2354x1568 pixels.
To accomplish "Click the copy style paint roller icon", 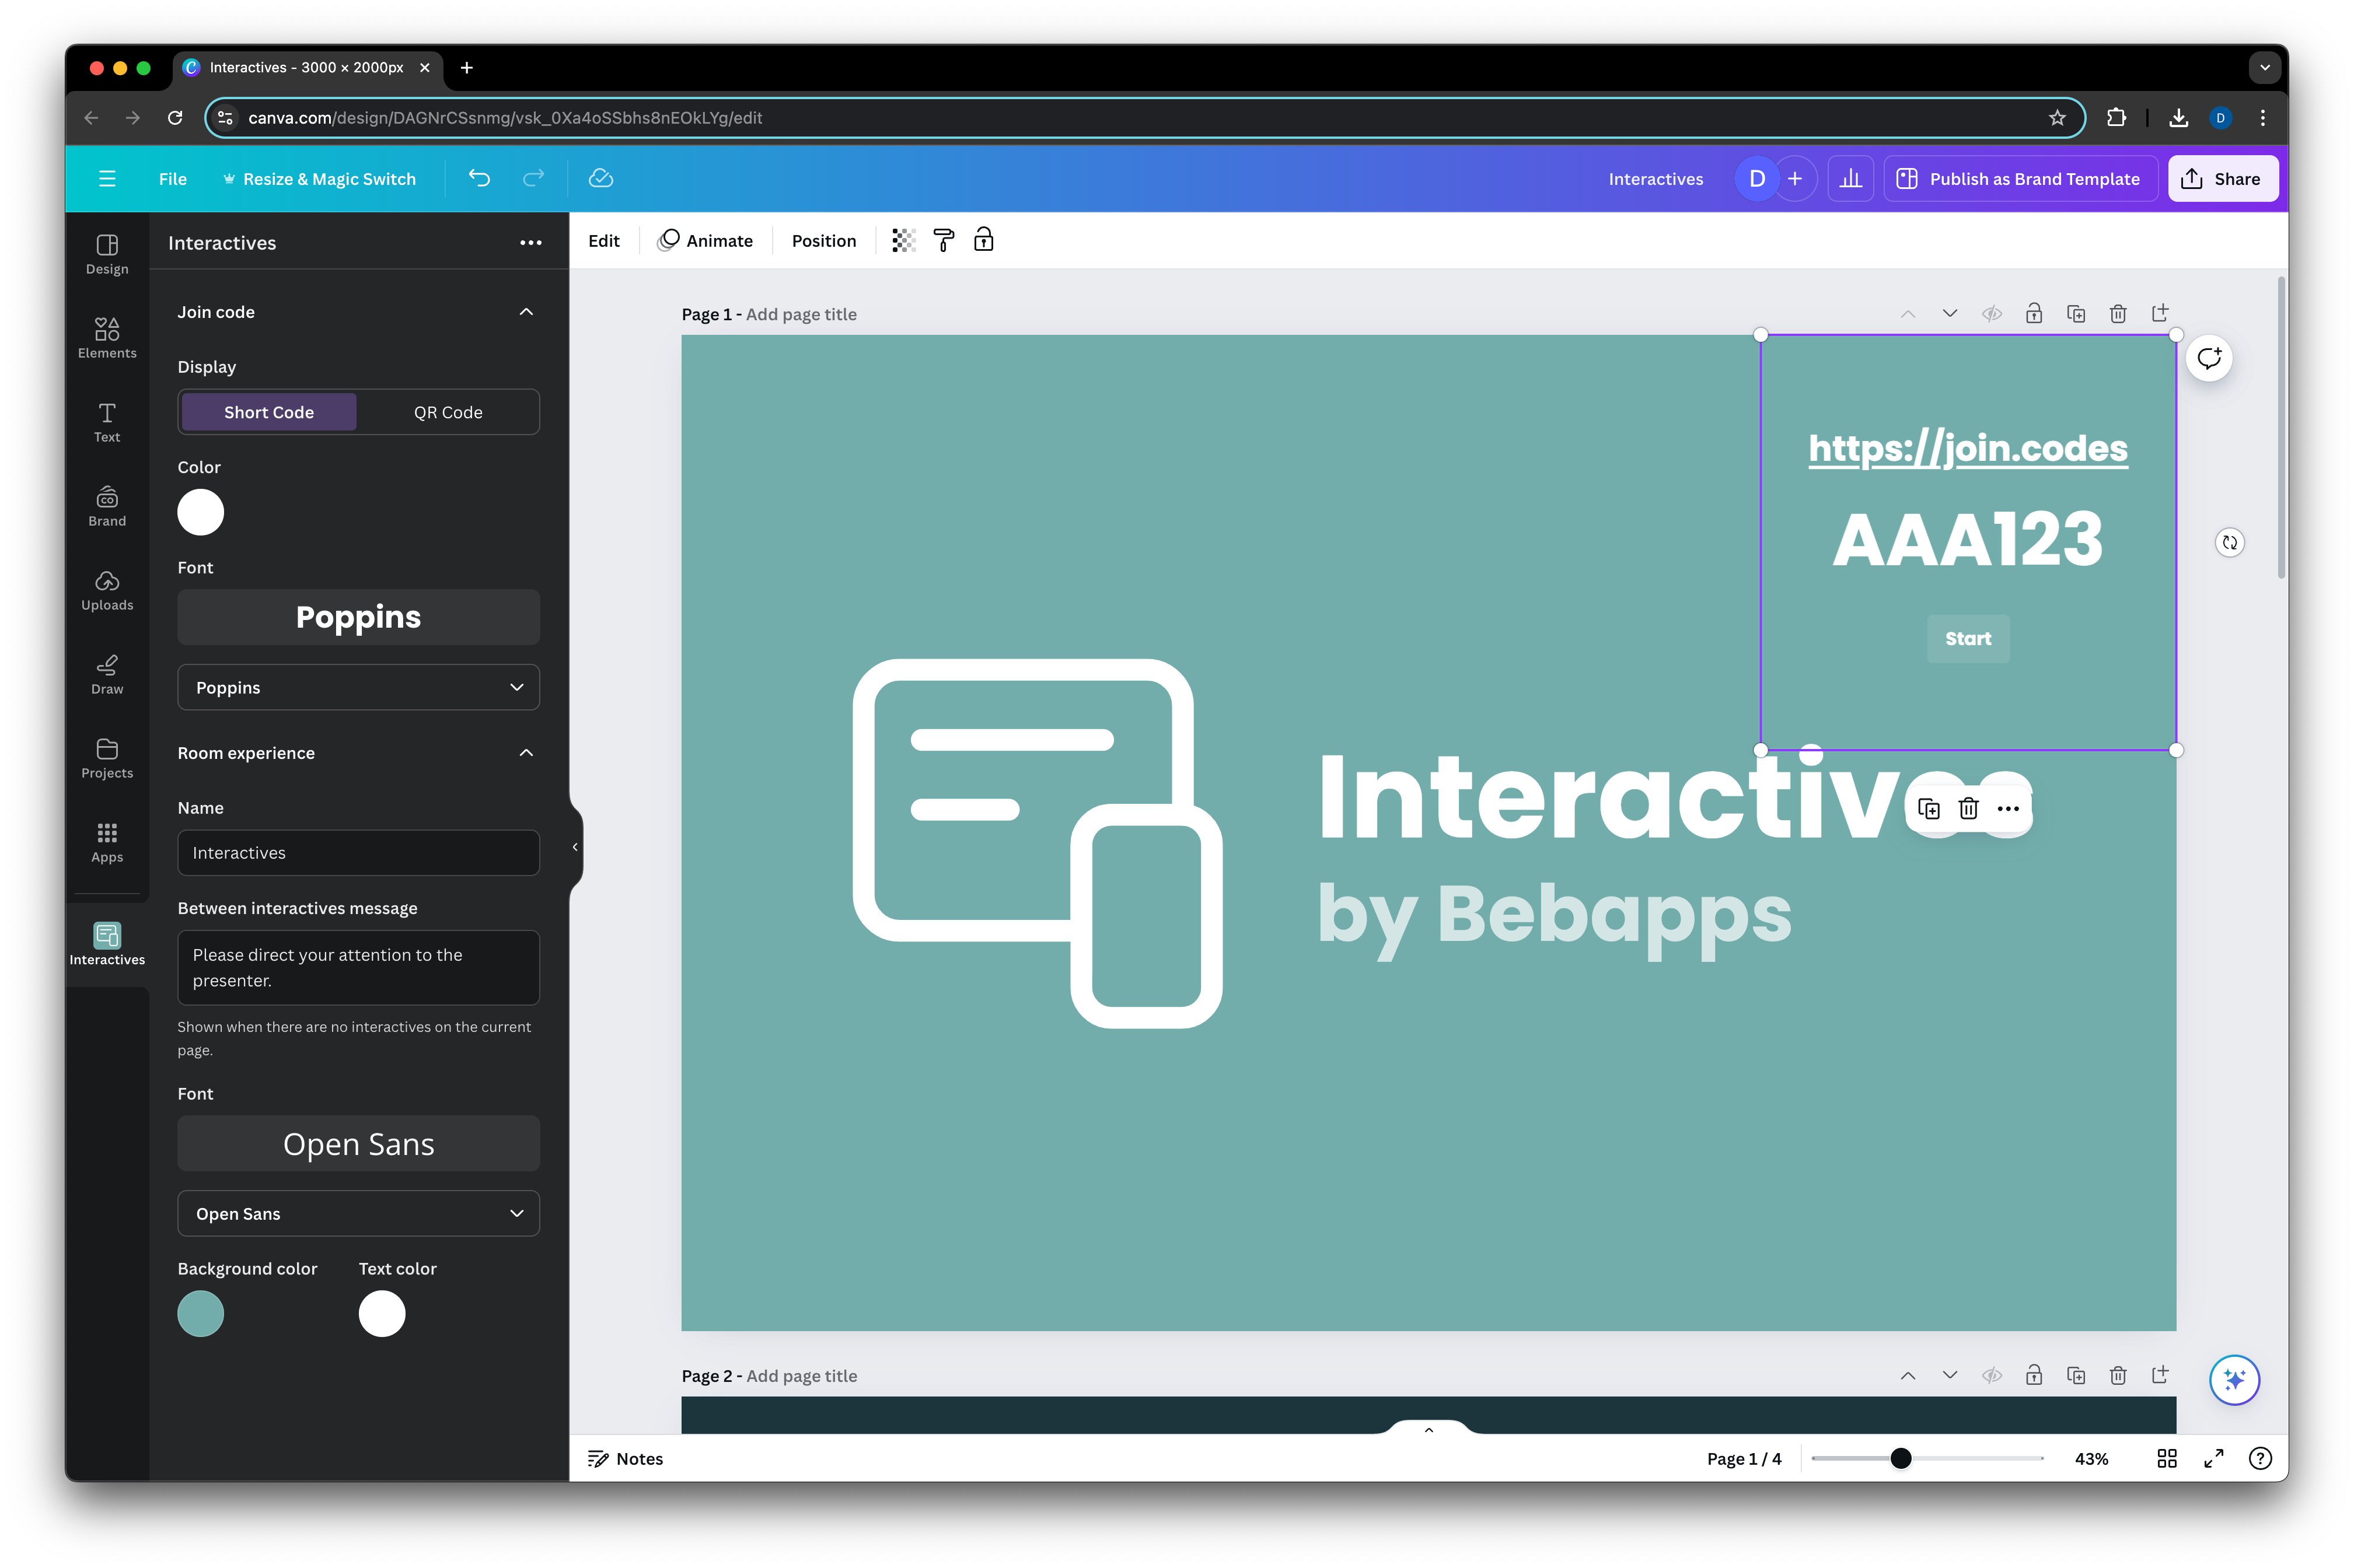I will coord(944,240).
